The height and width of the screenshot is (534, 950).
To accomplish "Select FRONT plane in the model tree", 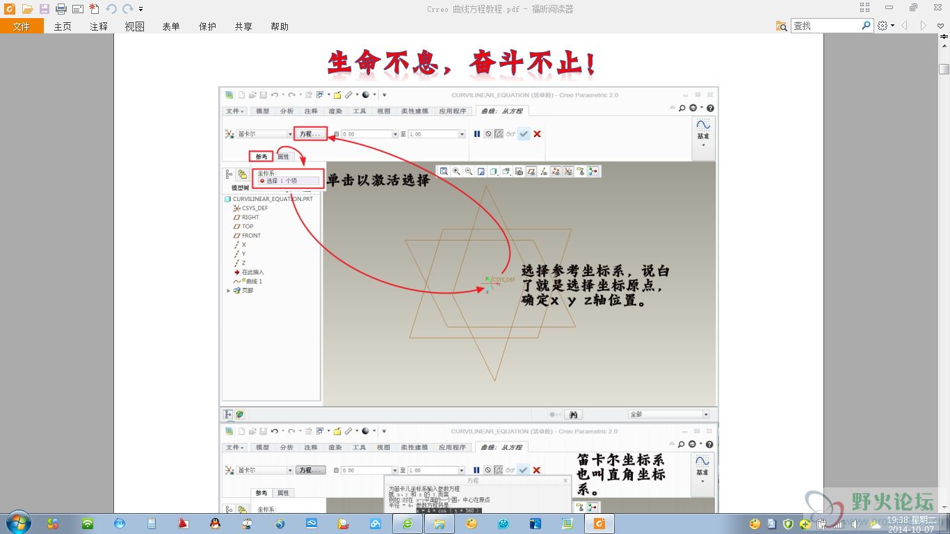I will pyautogui.click(x=246, y=235).
